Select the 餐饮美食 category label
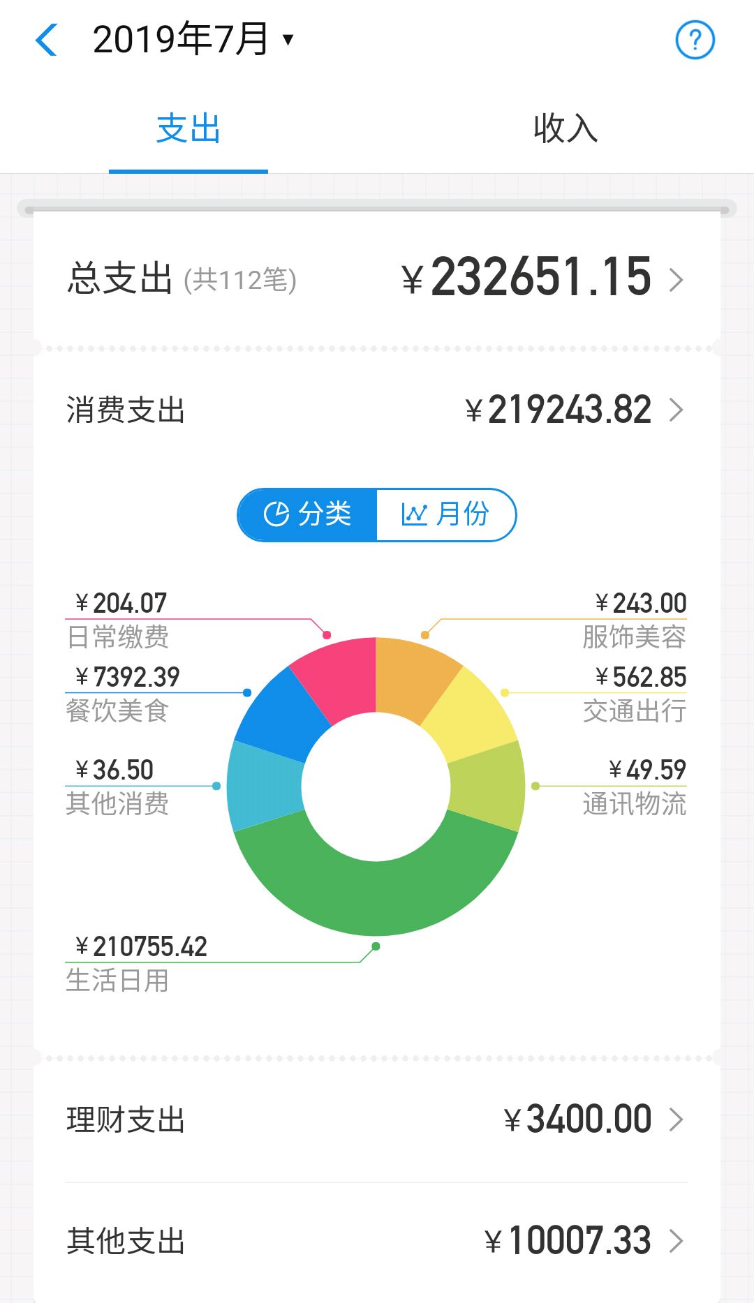This screenshot has height=1303, width=754. pos(117,711)
